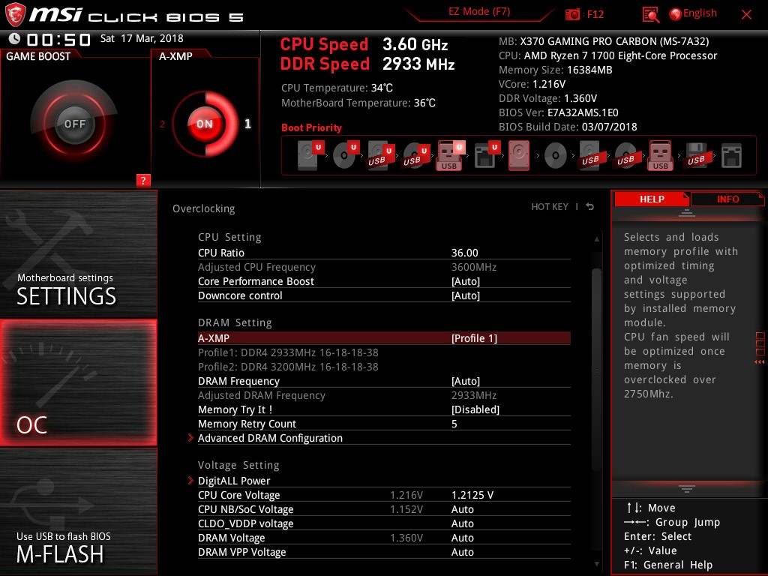Click the date Sat 17 Mar, 2018

(142, 39)
